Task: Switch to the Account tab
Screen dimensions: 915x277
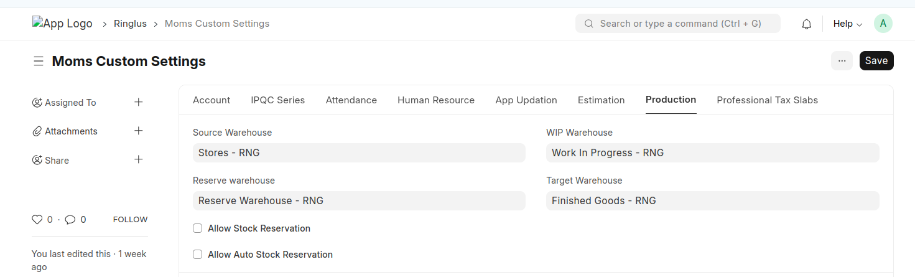Action: 211,100
